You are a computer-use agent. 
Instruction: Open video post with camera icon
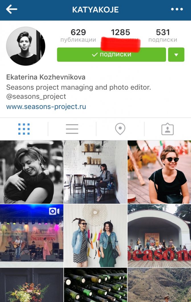[x=32, y=236]
